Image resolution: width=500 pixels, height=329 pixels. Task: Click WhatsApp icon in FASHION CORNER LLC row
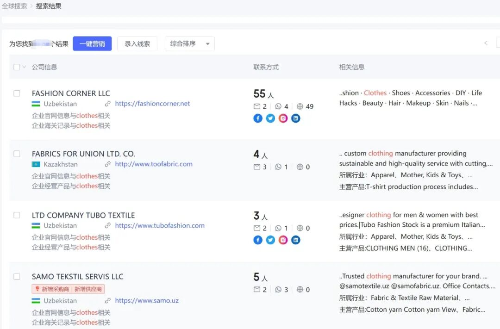[x=278, y=106]
